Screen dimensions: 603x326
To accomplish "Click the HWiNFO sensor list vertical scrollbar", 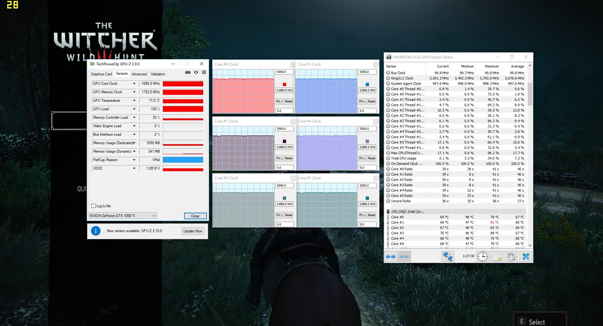I will pyautogui.click(x=530, y=155).
